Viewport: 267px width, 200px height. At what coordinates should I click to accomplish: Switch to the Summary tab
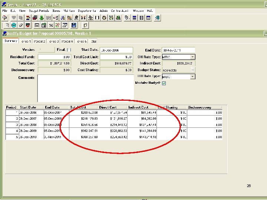10,41
